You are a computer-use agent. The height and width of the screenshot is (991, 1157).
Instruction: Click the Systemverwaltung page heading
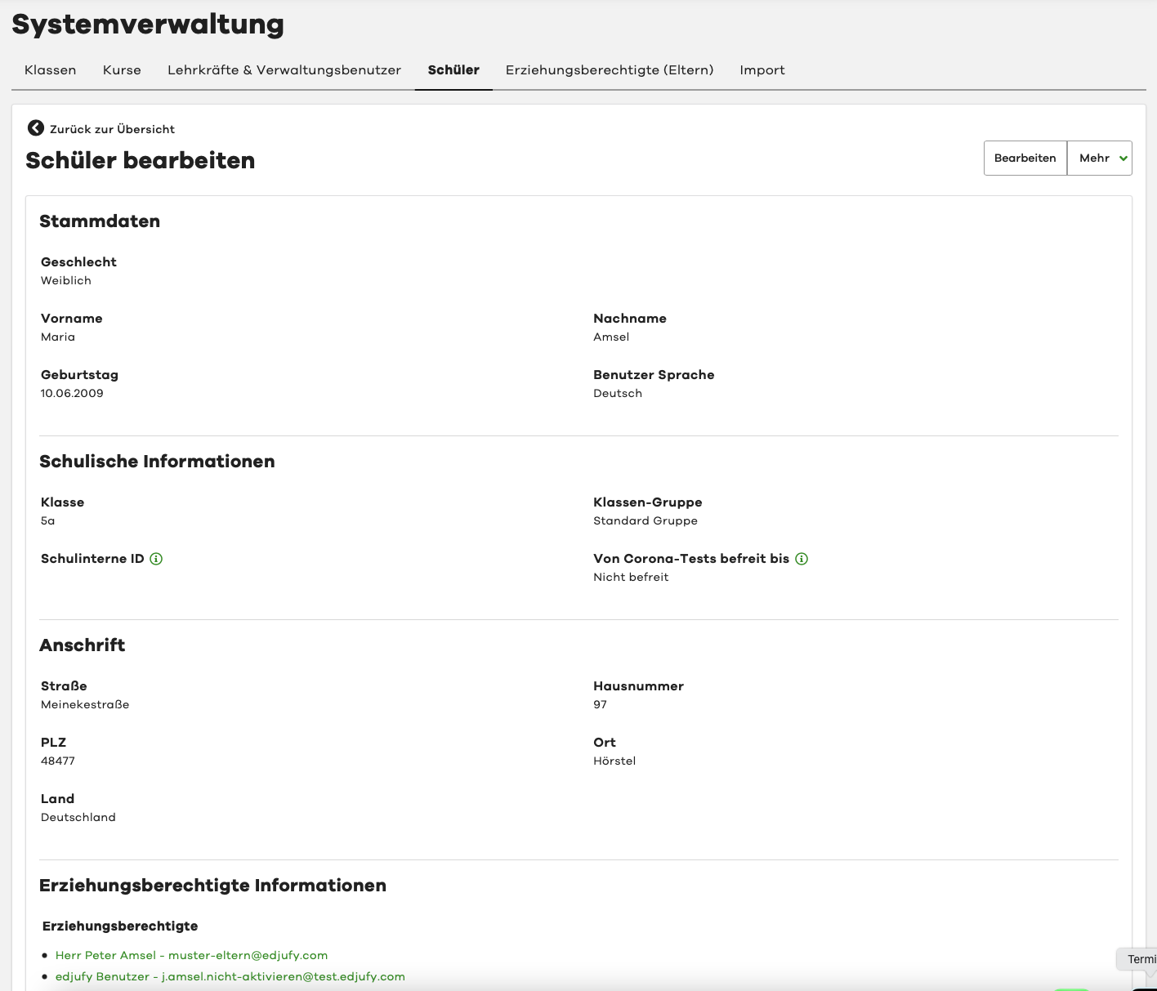click(148, 25)
